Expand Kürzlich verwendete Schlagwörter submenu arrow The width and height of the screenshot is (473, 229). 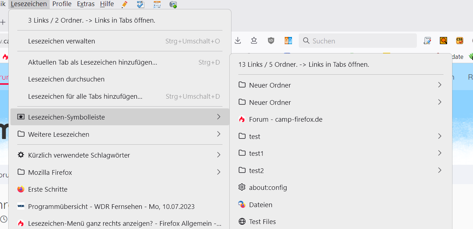pyautogui.click(x=219, y=155)
